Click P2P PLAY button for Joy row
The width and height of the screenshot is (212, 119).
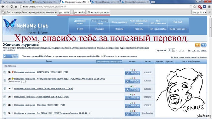(x=133, y=114)
